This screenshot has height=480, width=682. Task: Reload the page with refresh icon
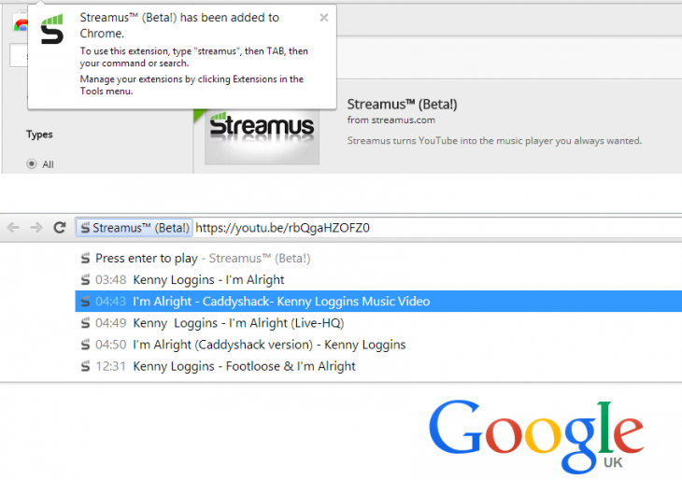click(59, 227)
